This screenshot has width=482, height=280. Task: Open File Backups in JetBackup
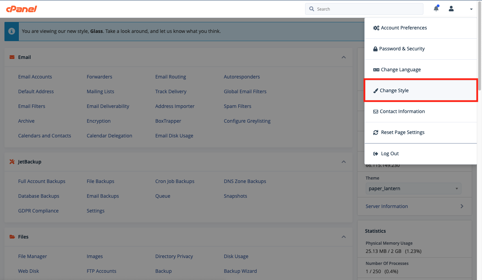(100, 181)
